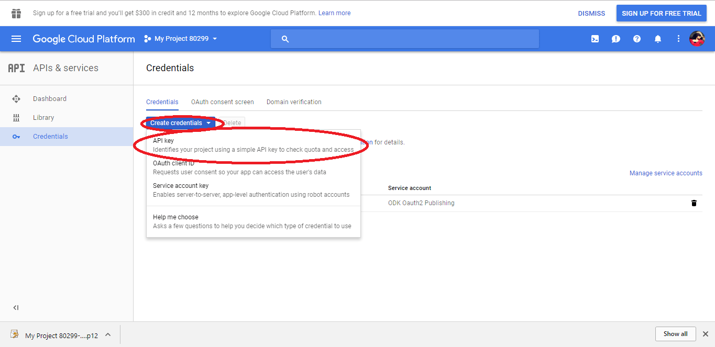This screenshot has width=715, height=347.
Task: Click the search magnifier icon
Action: (x=285, y=39)
